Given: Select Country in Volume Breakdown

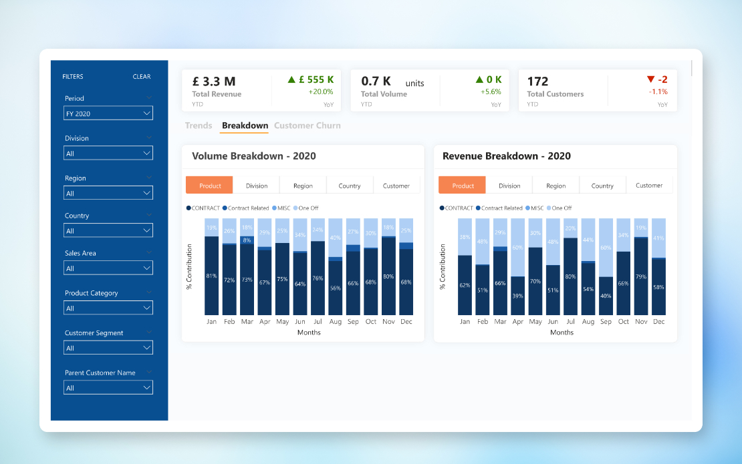Looking at the screenshot, I should [x=350, y=185].
